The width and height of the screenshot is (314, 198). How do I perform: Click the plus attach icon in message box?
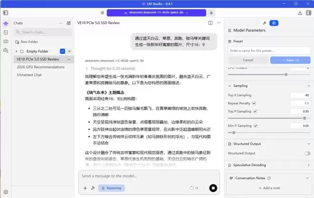point(85,188)
